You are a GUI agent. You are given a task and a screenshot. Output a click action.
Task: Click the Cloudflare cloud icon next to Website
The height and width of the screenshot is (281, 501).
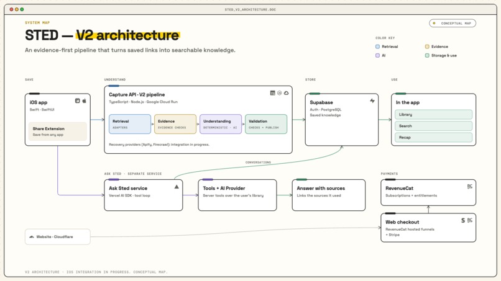tap(32, 237)
